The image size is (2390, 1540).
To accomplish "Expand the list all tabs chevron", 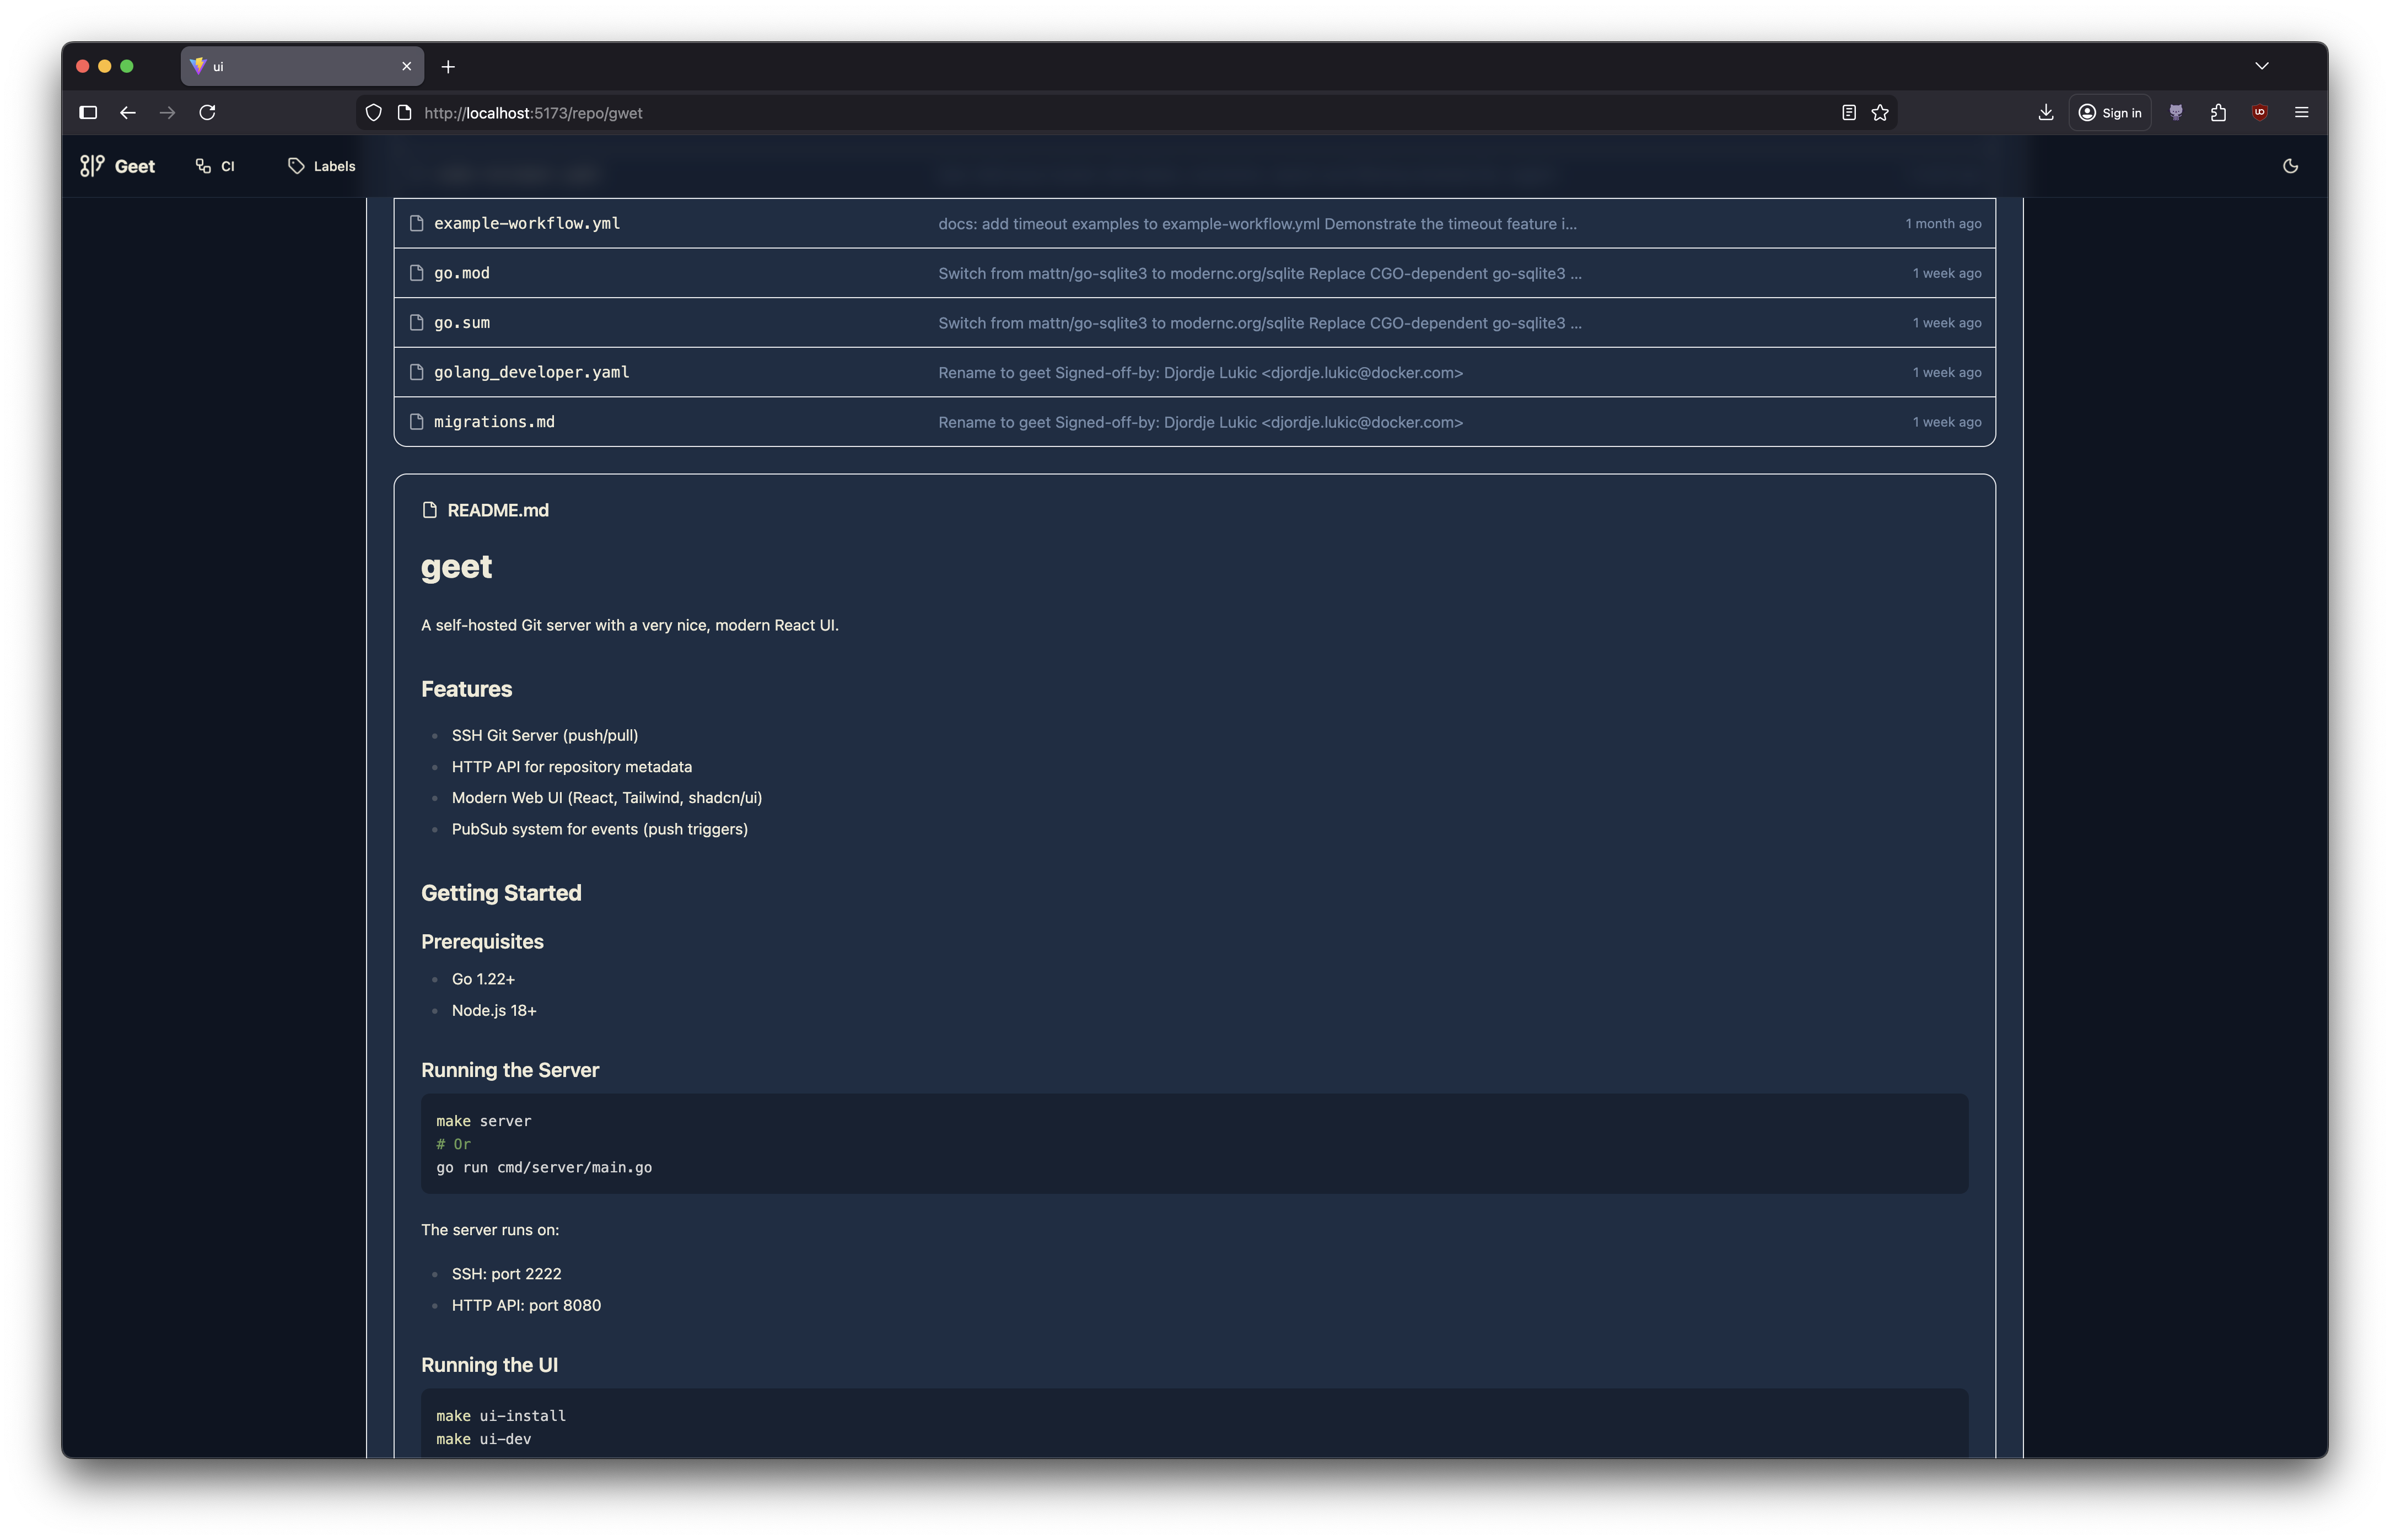I will [x=2261, y=66].
